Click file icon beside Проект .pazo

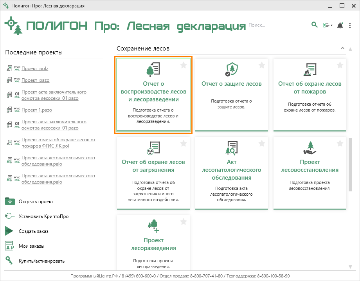pyautogui.click(x=9, y=80)
